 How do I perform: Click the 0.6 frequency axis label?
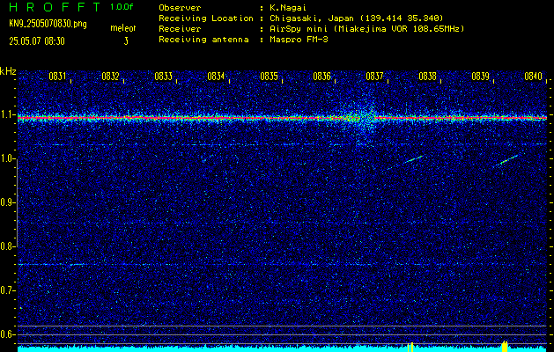[6, 334]
